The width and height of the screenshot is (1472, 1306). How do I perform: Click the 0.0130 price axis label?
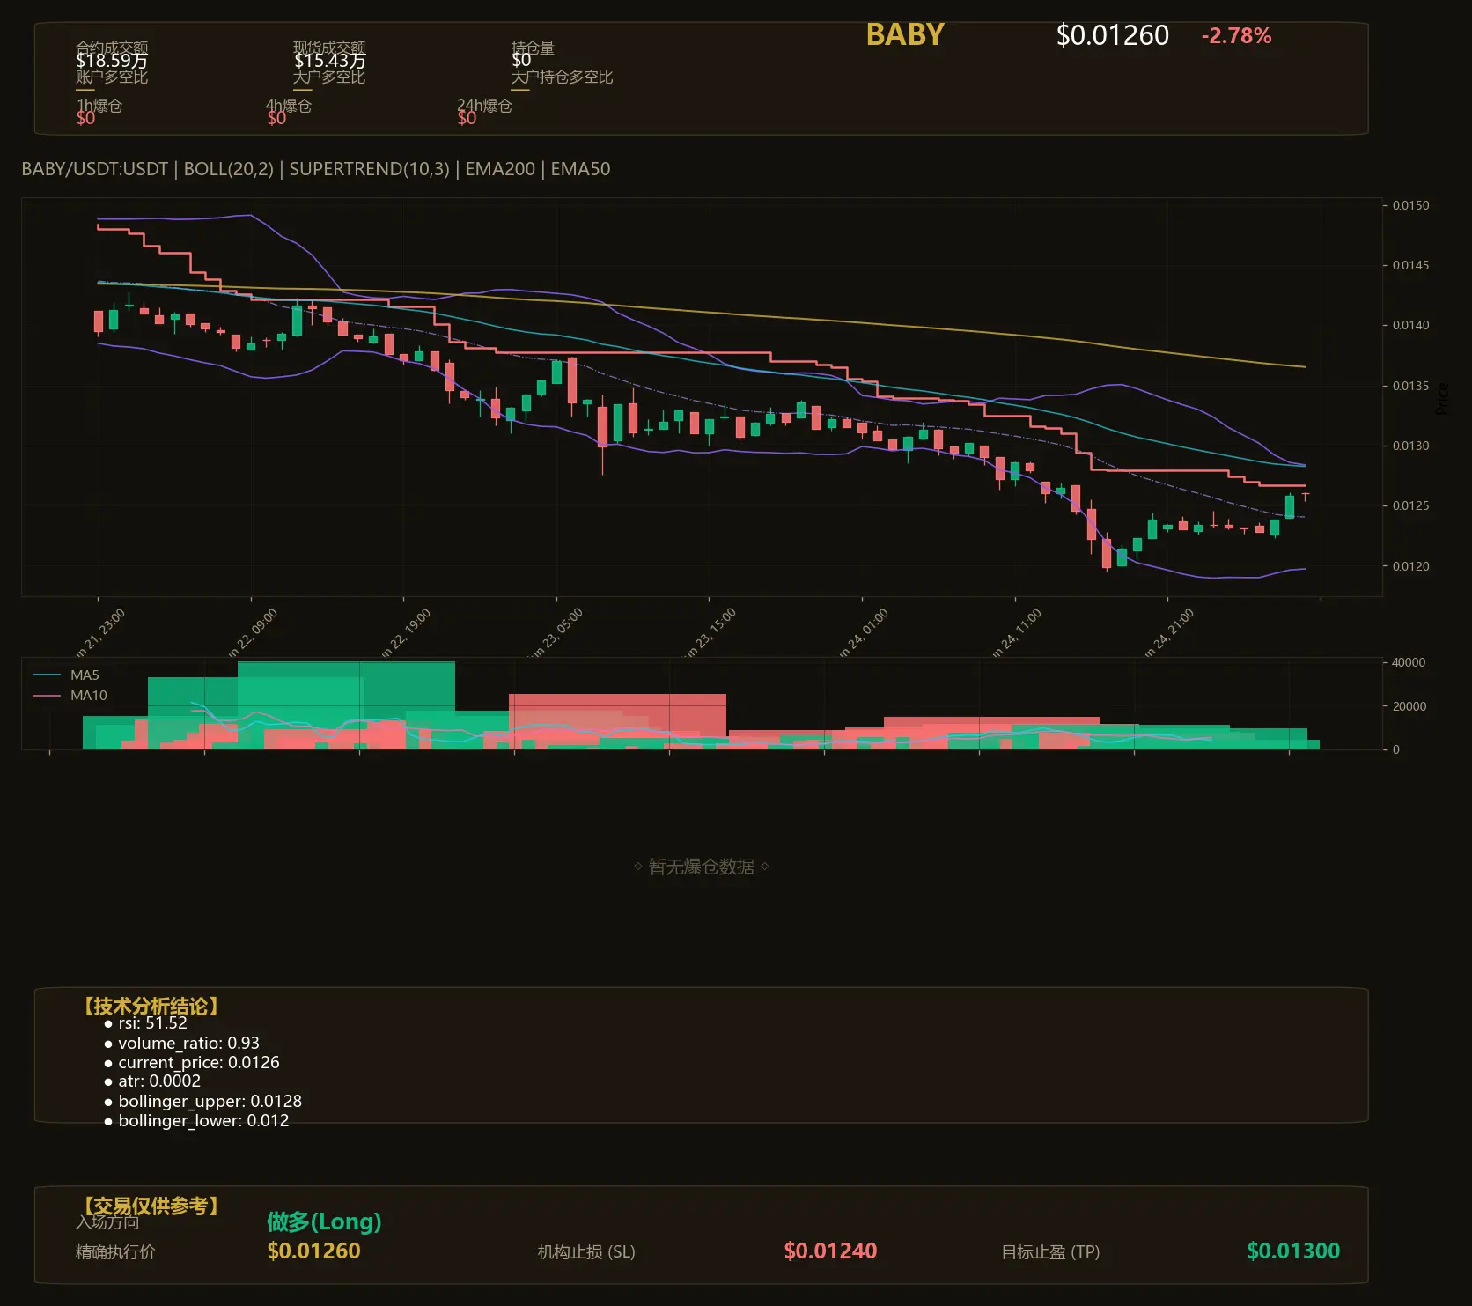click(x=1410, y=446)
